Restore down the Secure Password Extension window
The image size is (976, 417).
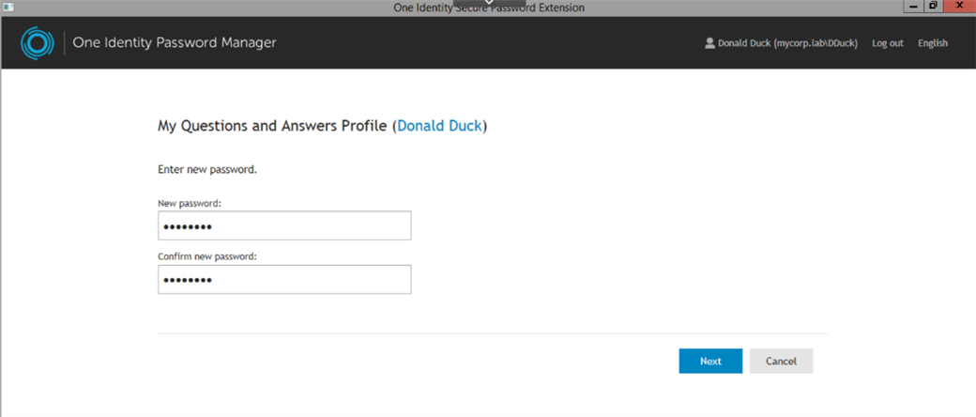point(933,7)
